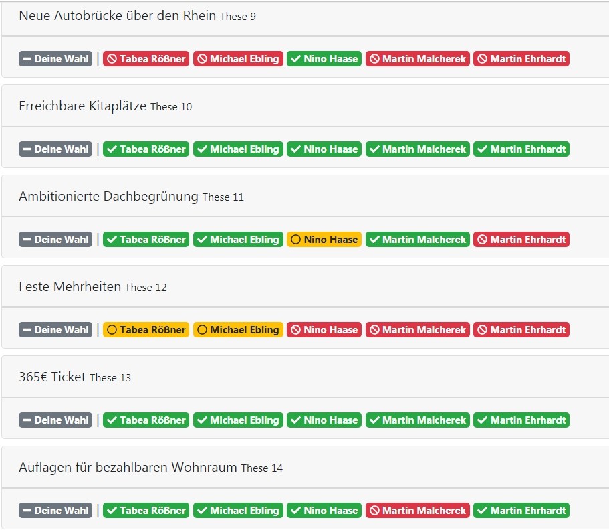Open Martin Malcherek's badge in These 10
Image resolution: width=609 pixels, height=532 pixels.
(418, 149)
